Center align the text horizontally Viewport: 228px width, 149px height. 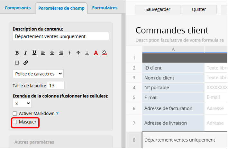[52, 53]
